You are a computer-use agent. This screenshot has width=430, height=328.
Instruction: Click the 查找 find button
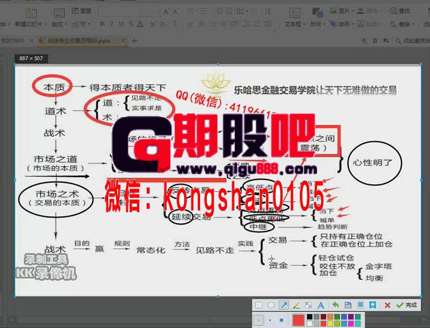point(400,11)
